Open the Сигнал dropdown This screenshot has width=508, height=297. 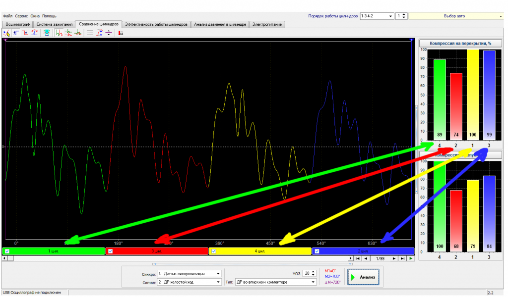tap(218, 282)
